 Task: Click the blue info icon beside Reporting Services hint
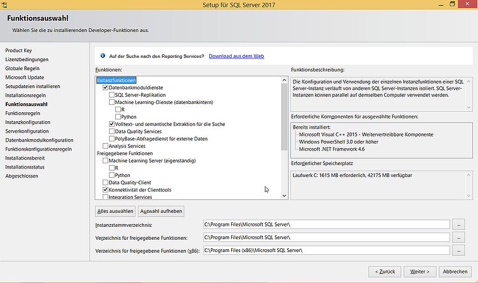103,56
